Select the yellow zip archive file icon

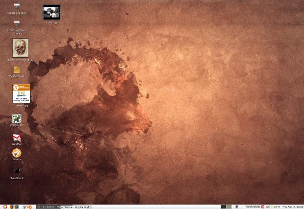click(17, 70)
